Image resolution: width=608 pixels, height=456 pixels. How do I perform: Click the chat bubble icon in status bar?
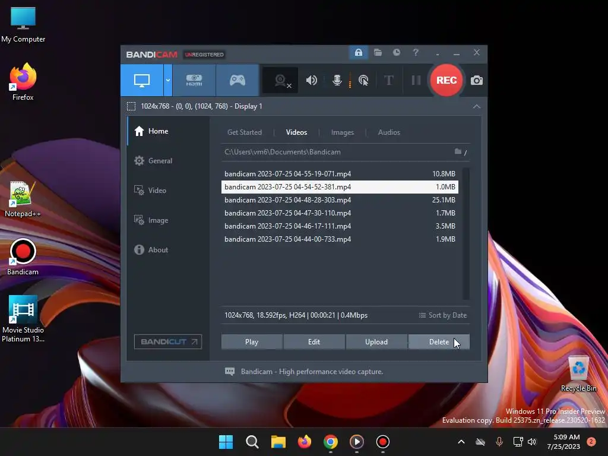(x=230, y=372)
